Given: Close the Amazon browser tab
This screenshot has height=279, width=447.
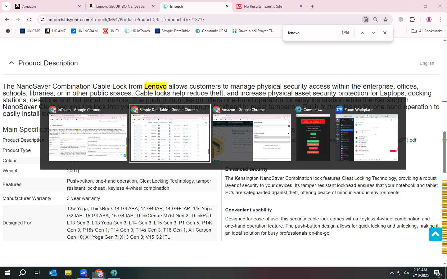Looking at the screenshot, I should (x=79, y=6).
